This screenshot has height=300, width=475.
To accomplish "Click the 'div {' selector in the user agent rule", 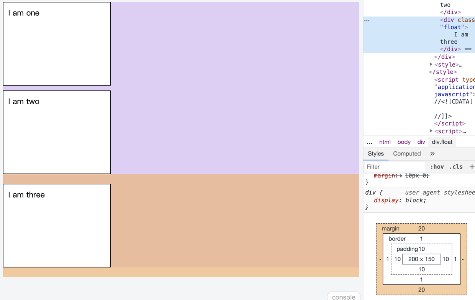I will pos(373,193).
